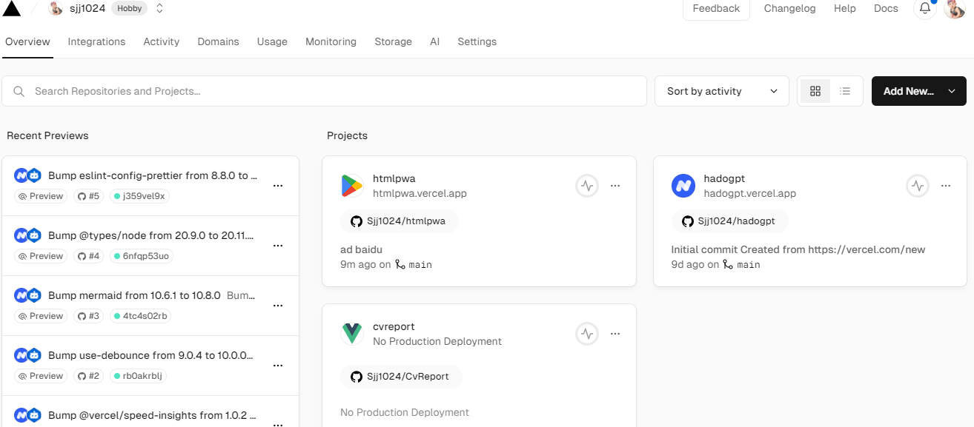The image size is (974, 427).
Task: Click the Hobby plan badge
Action: (130, 9)
